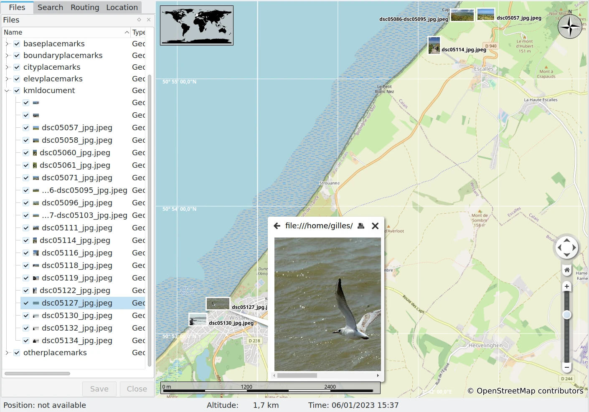
Task: Click the zoom slider handle
Action: tap(567, 315)
